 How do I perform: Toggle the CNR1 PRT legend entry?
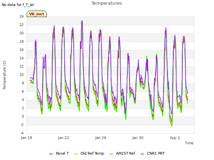point(152,153)
